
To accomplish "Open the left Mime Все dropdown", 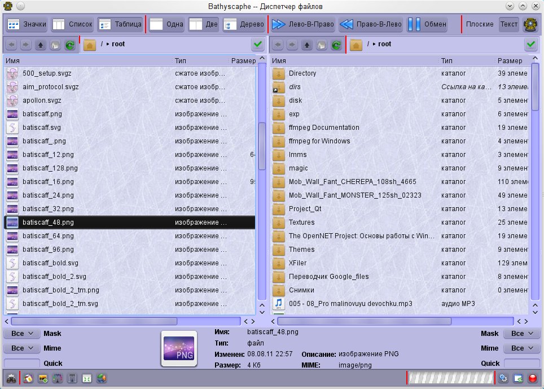I will [x=22, y=348].
